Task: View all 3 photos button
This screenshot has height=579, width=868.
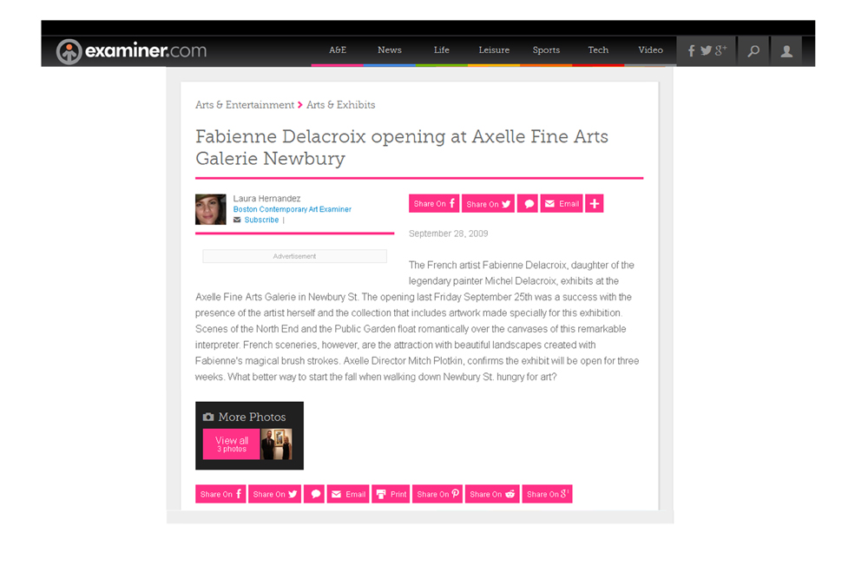Action: pyautogui.click(x=232, y=444)
